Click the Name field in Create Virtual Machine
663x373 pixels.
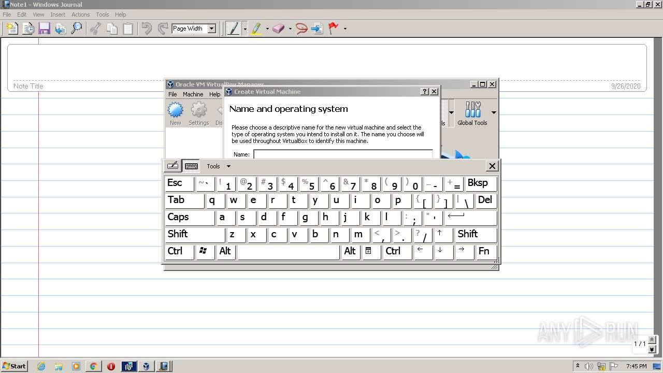click(x=343, y=154)
